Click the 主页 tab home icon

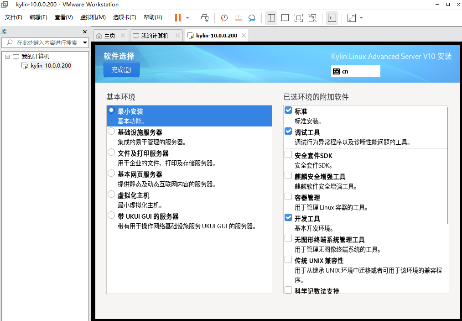click(x=99, y=36)
